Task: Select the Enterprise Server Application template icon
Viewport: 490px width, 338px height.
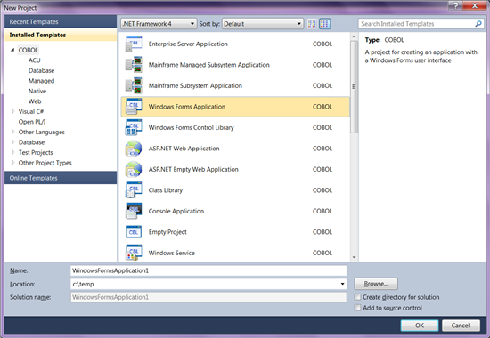Action: pyautogui.click(x=134, y=44)
